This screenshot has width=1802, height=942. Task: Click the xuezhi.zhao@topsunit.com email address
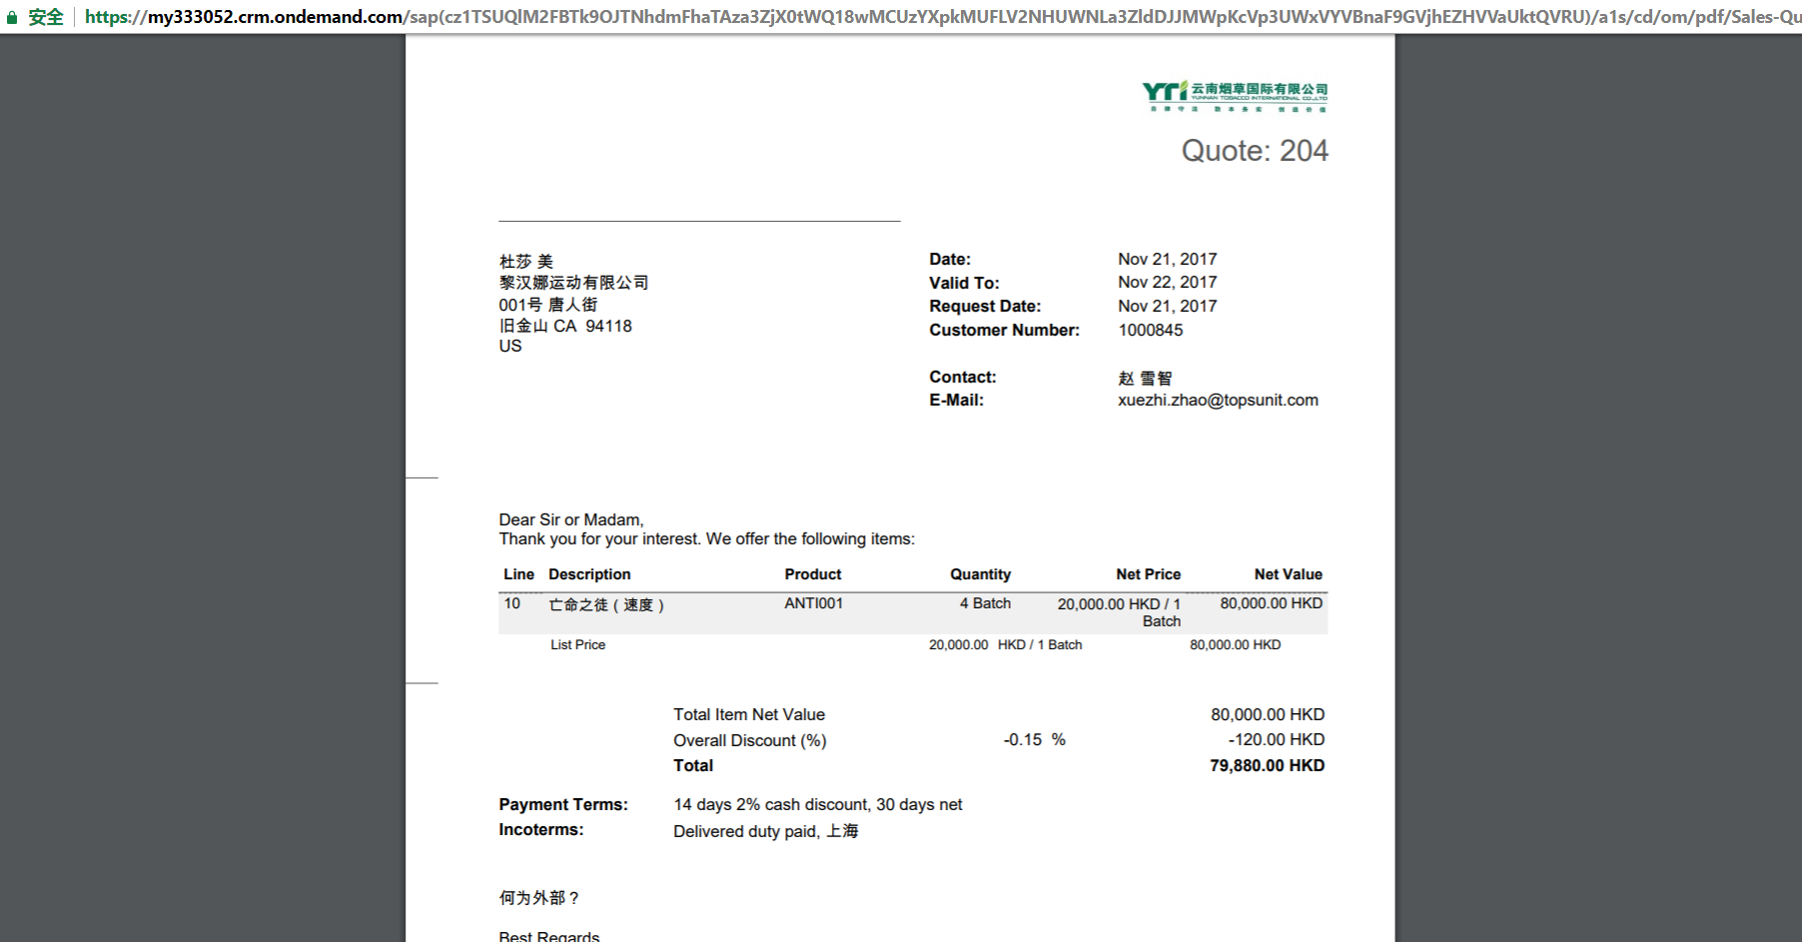1218,401
